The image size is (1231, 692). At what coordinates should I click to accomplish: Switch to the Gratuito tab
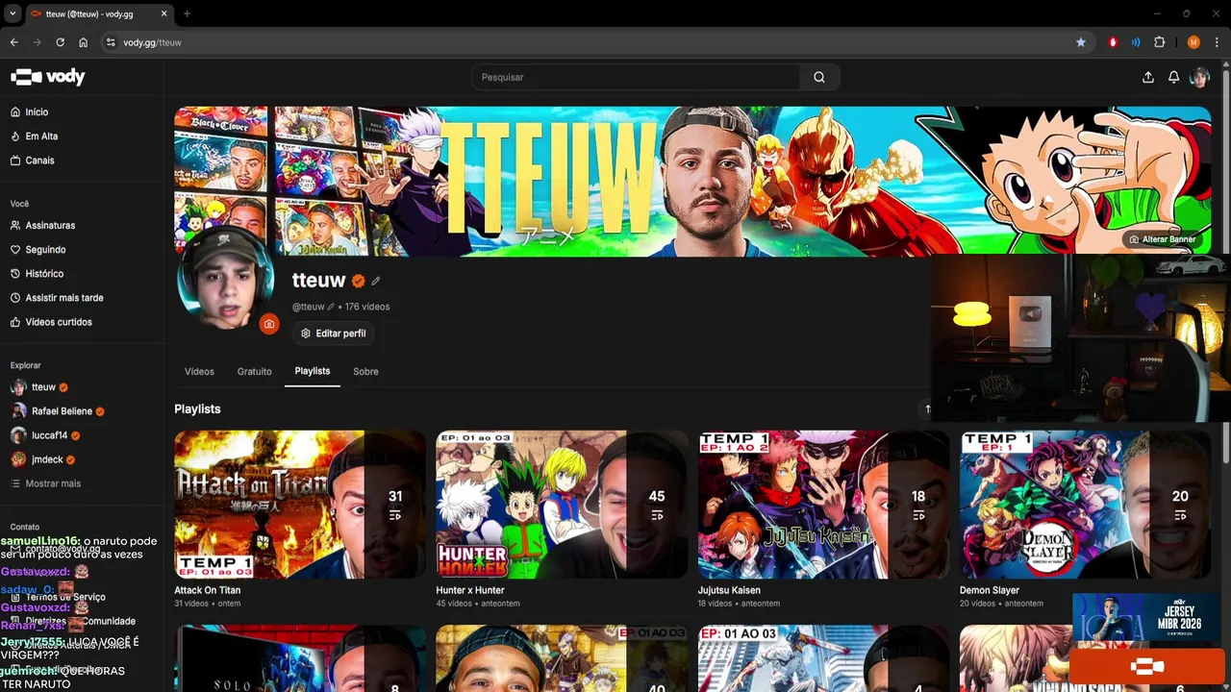pyautogui.click(x=255, y=371)
